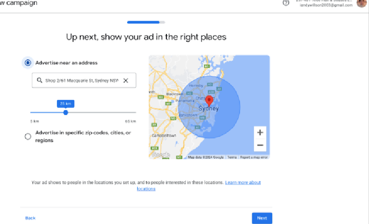Click the Parramatta label on map
369x224 pixels.
[x=185, y=101]
